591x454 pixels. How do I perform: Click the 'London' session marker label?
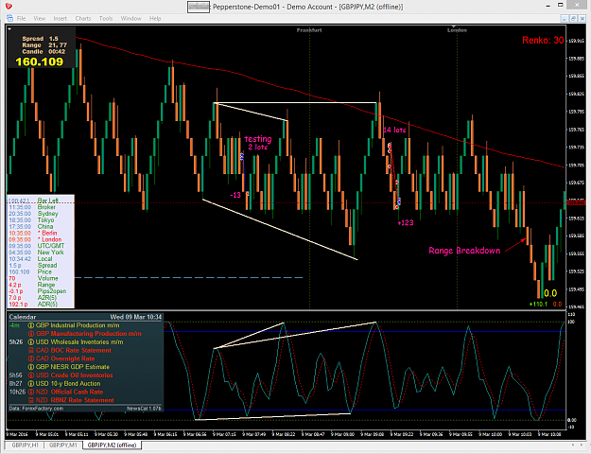(457, 30)
